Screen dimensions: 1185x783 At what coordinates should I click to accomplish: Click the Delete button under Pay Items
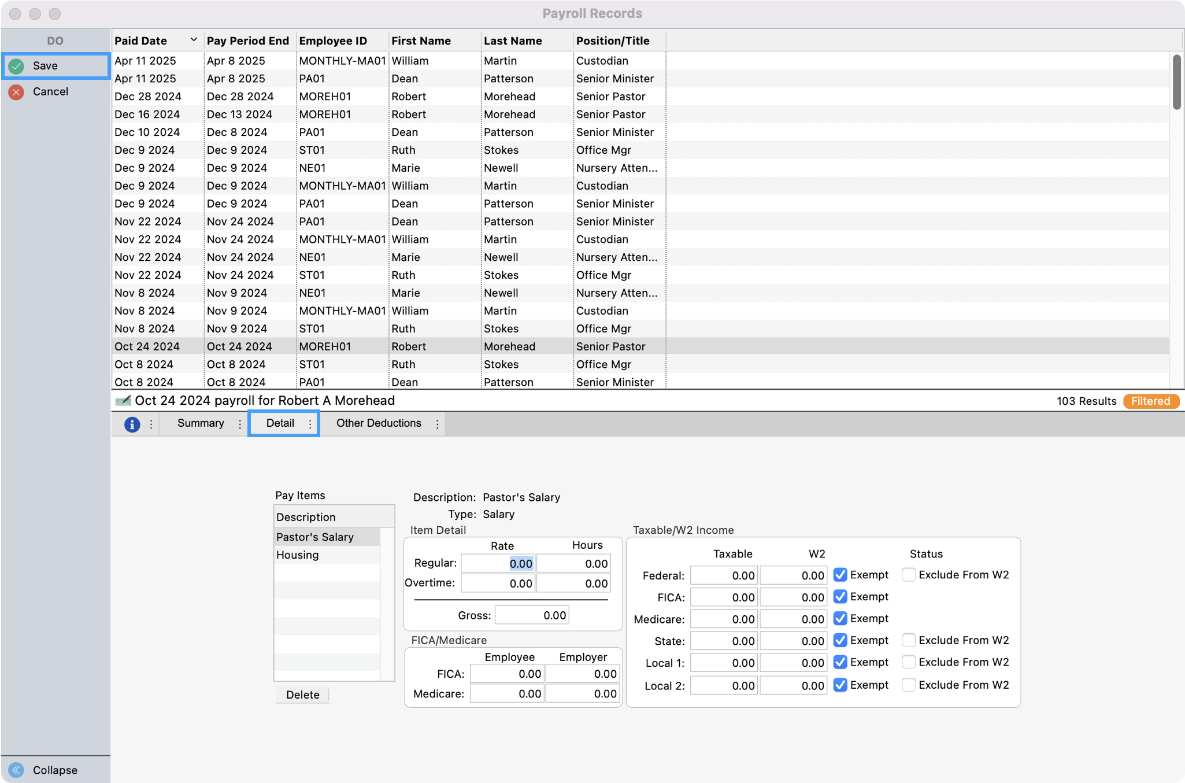pyautogui.click(x=302, y=695)
